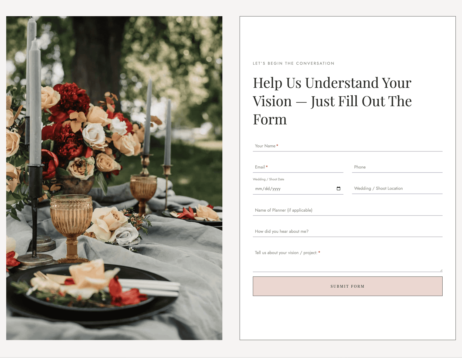
Task: Click the Name of Planner field
Action: pos(348,210)
